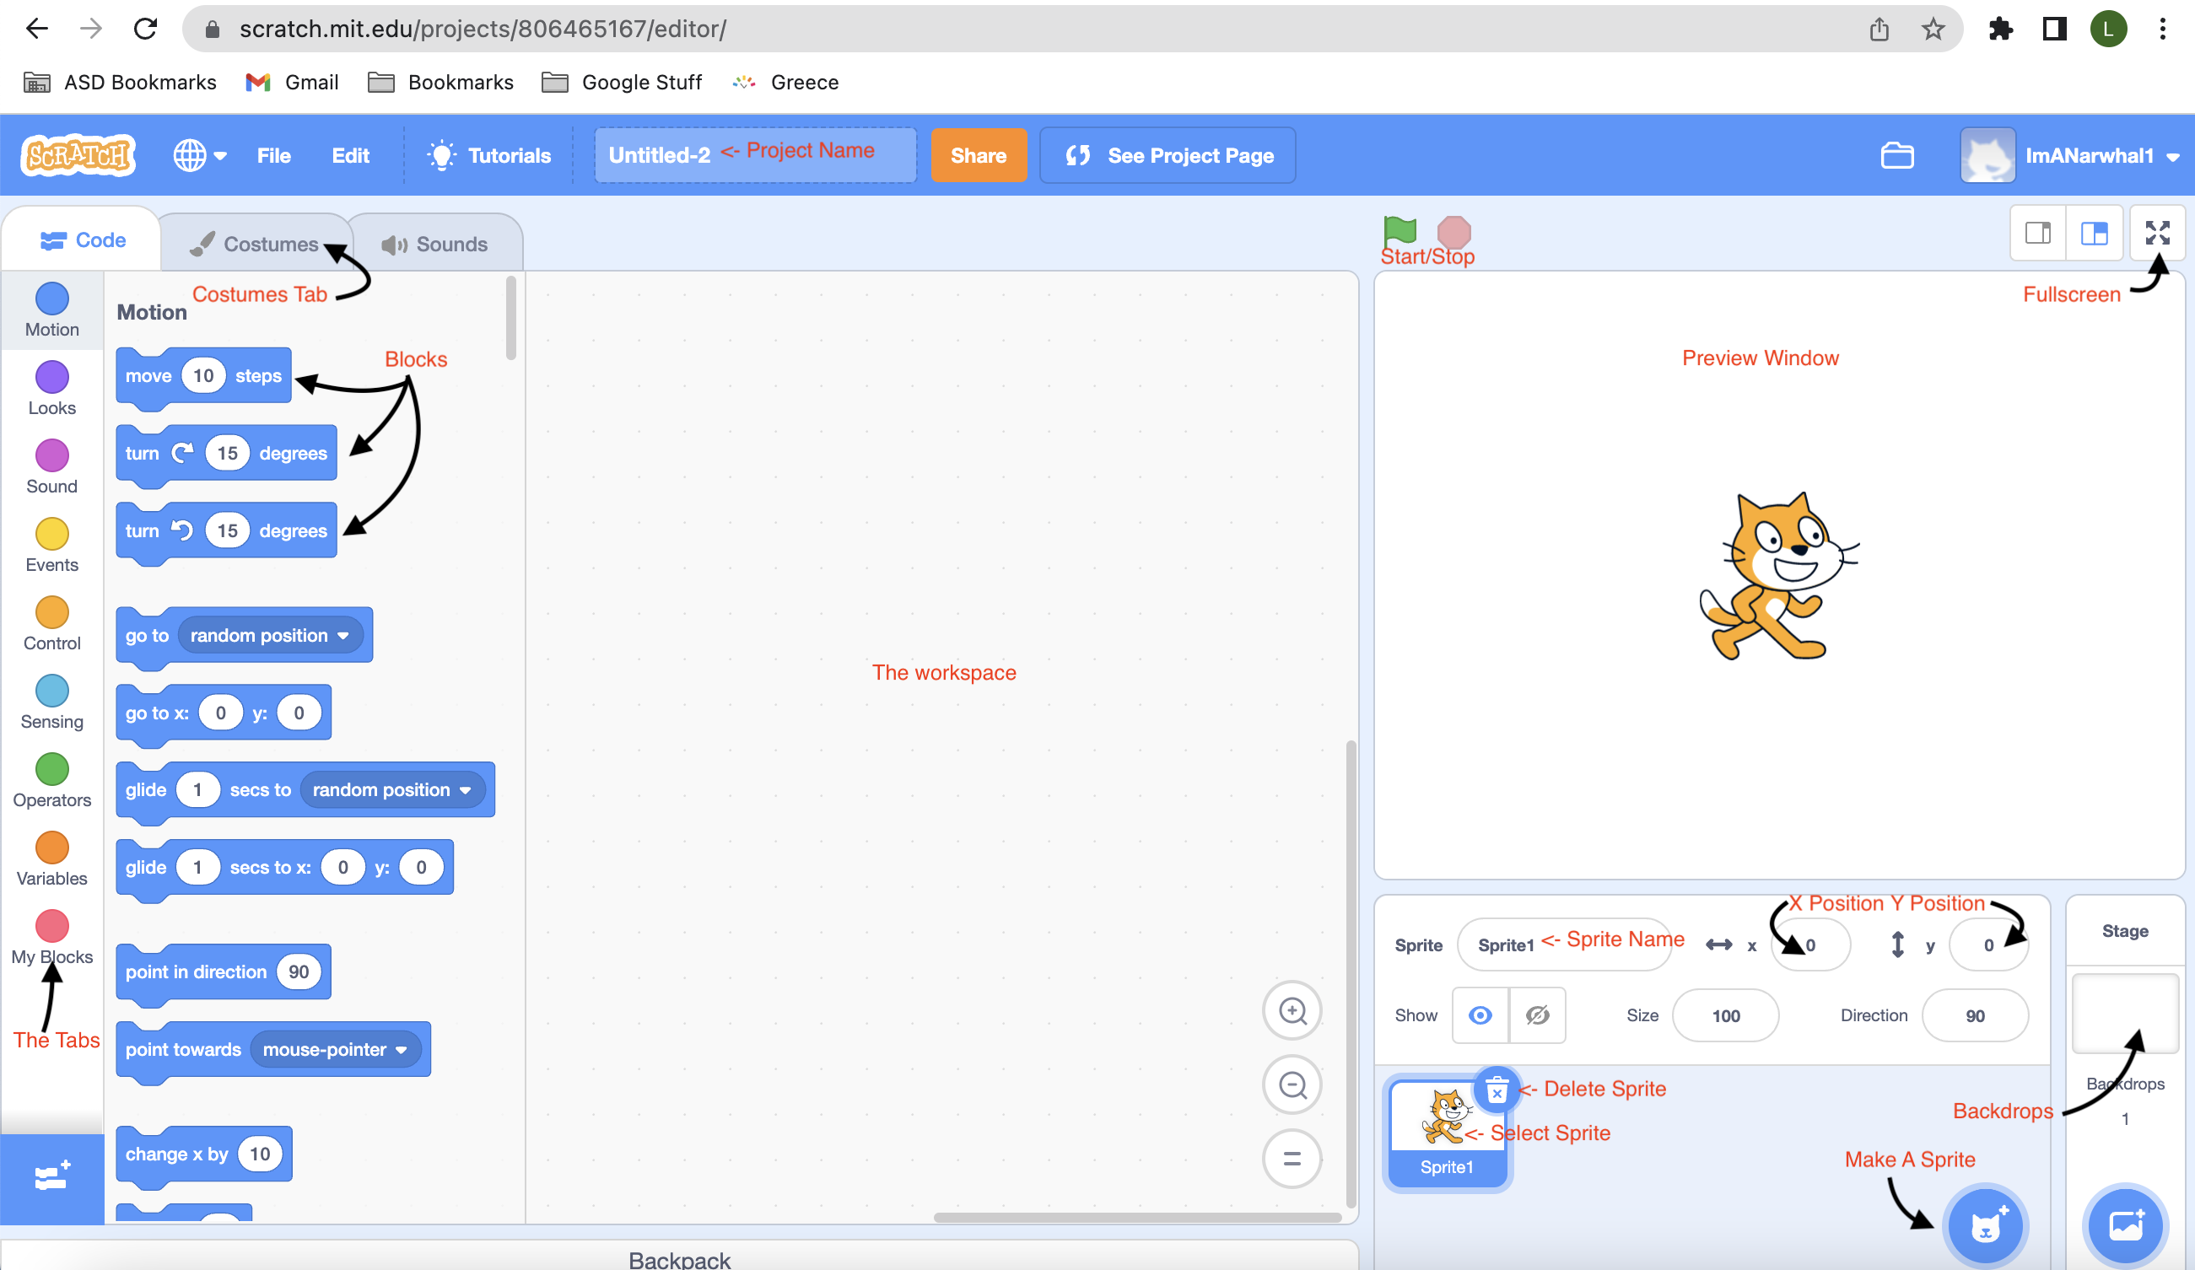Switch stage to small layout mode
The width and height of the screenshot is (2195, 1270).
tap(2036, 233)
